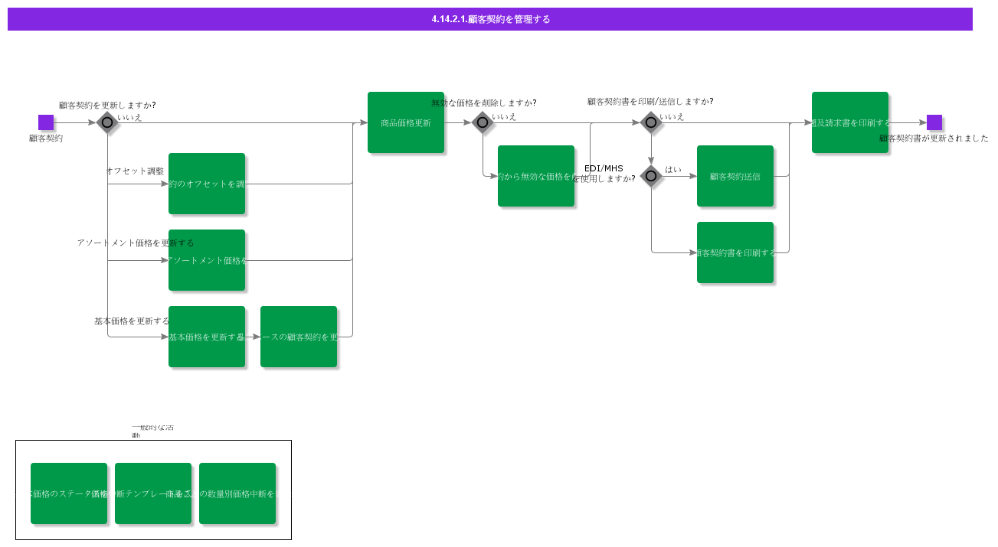Open the アソートメント価格 process box
This screenshot has height=547, width=998.
coord(207,260)
